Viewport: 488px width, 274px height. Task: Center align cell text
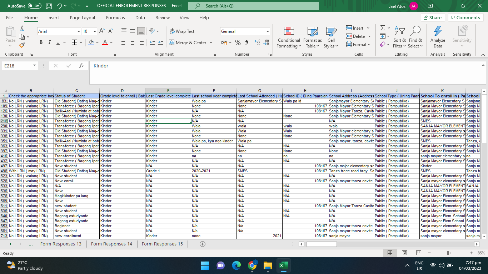(133, 42)
